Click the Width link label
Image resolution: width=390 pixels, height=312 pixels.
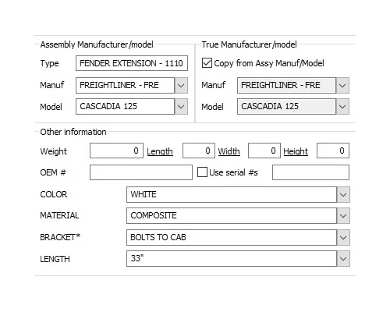[x=229, y=151]
